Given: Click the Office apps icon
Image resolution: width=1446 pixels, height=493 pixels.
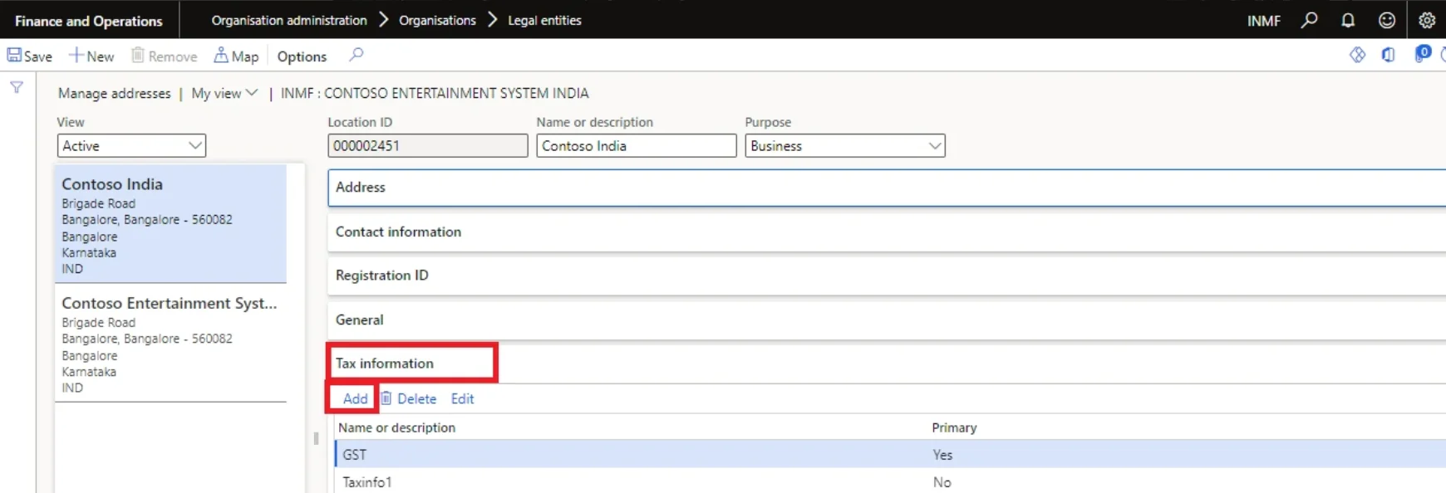Looking at the screenshot, I should point(1389,55).
